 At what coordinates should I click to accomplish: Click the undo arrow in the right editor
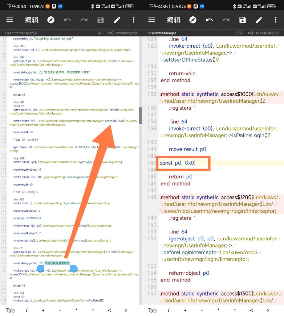[x=209, y=20]
